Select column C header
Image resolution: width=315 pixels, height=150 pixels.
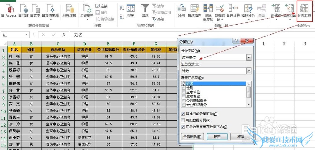[x=58, y=44]
